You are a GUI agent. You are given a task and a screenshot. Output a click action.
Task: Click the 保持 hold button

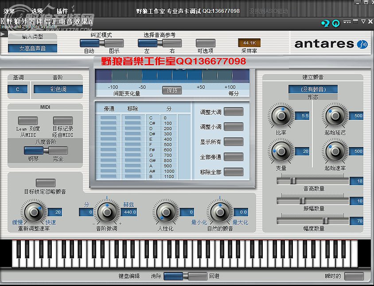coord(172,91)
